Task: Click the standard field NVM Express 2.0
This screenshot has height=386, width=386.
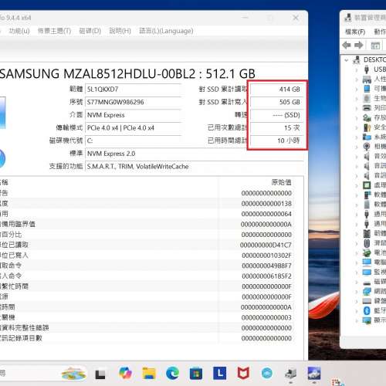Action: 195,154
